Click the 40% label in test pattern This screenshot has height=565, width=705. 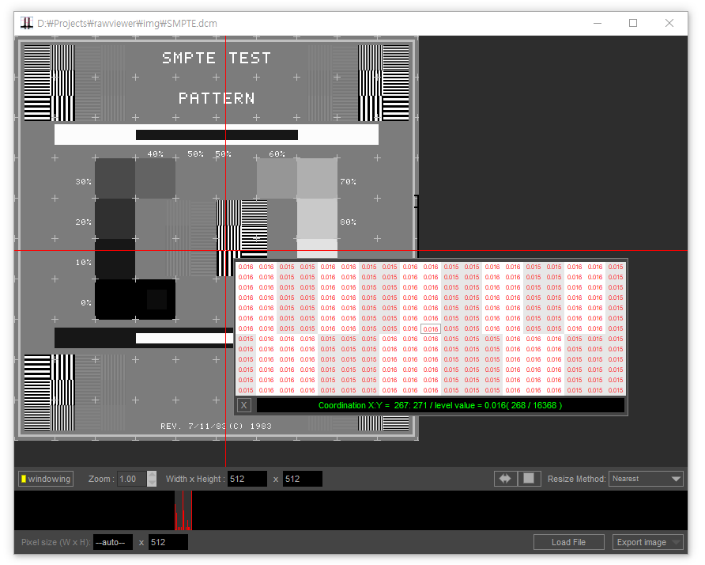(x=156, y=154)
